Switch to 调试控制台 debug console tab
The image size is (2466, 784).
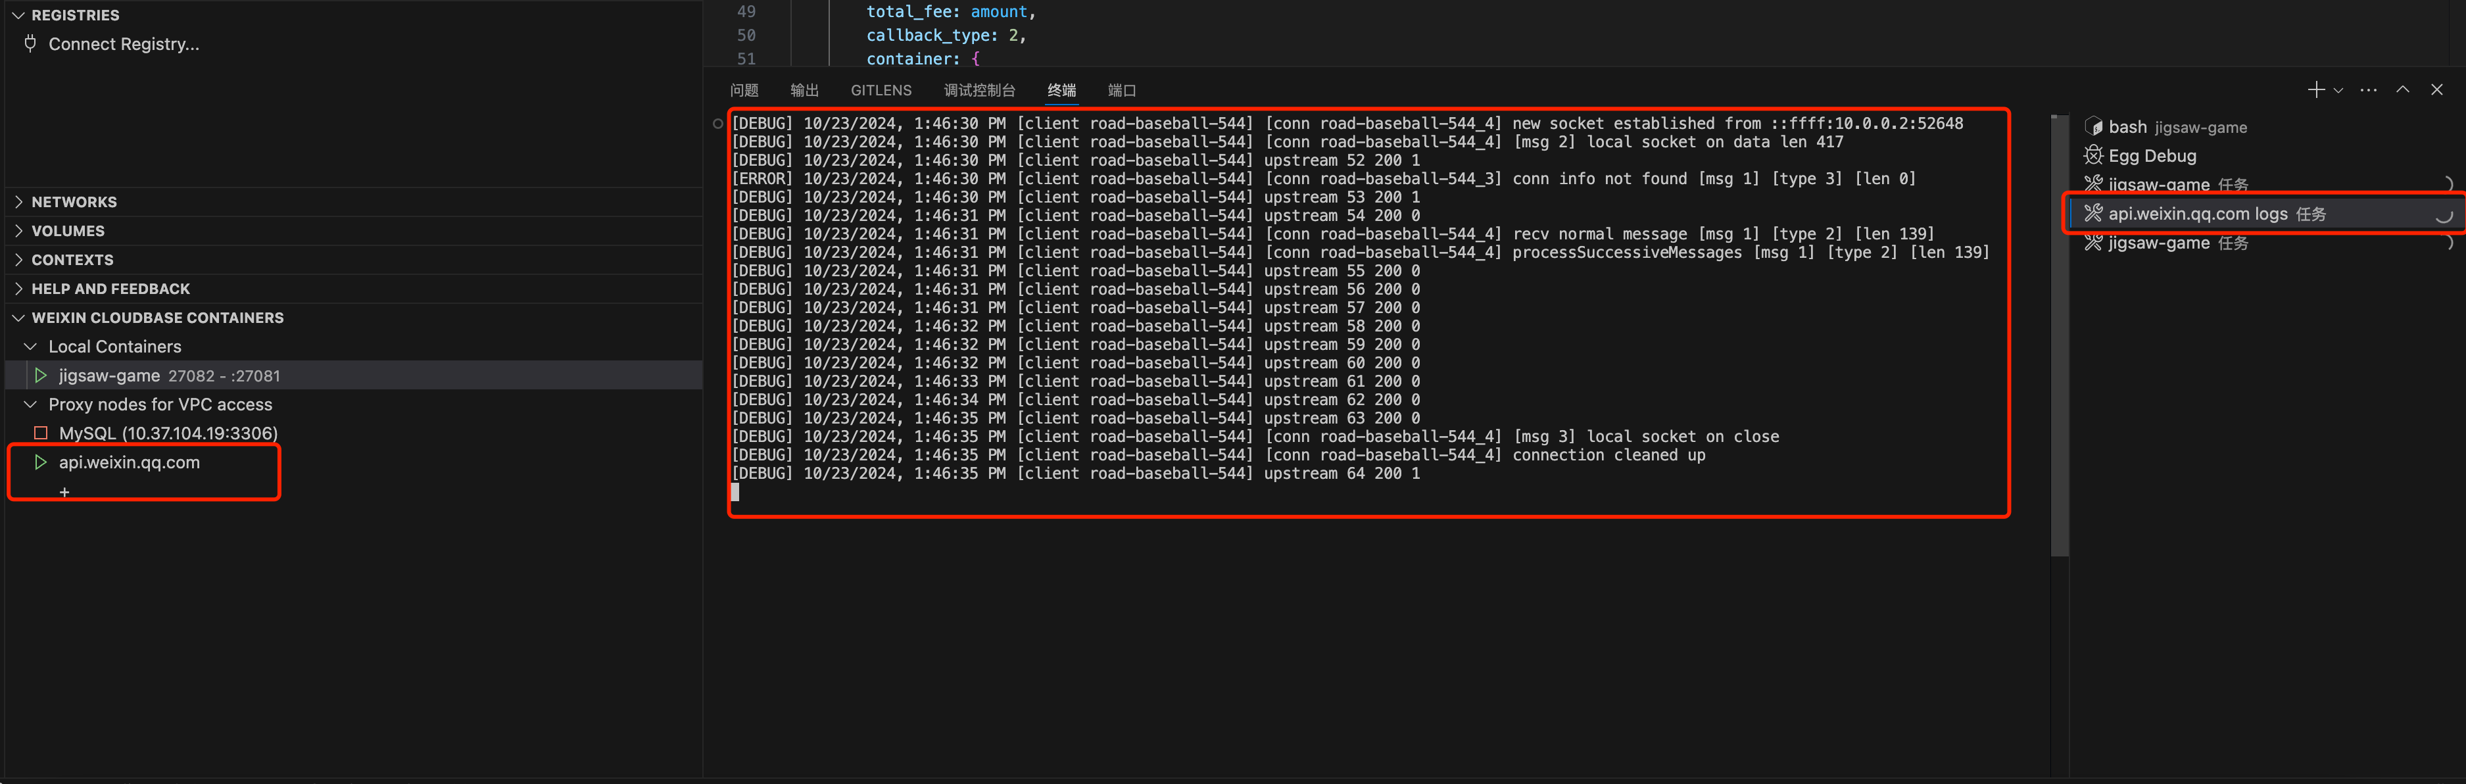tap(979, 90)
